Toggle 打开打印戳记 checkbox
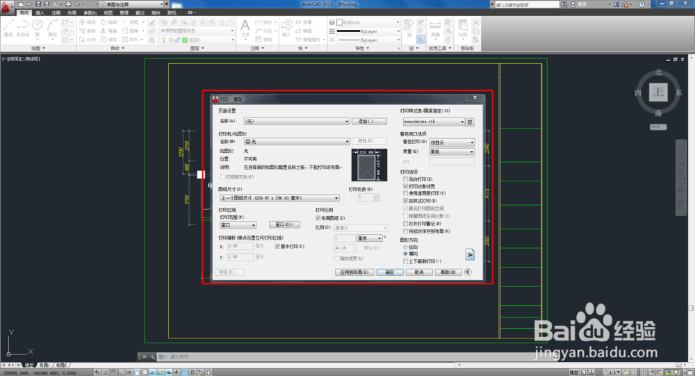This screenshot has width=695, height=376. pos(406,224)
